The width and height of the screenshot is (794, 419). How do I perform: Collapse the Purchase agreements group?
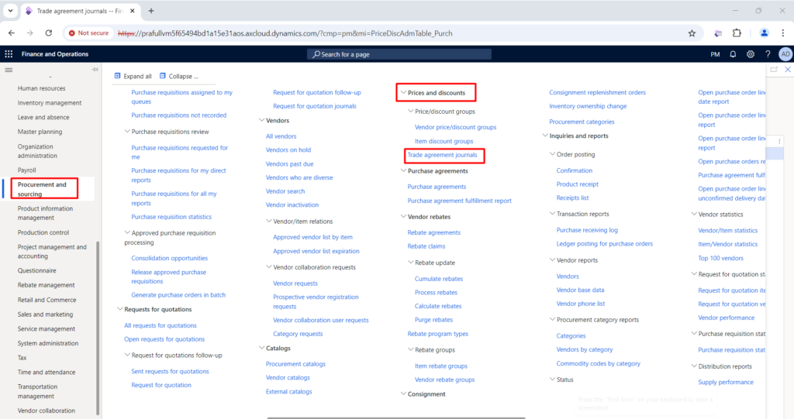coord(403,171)
